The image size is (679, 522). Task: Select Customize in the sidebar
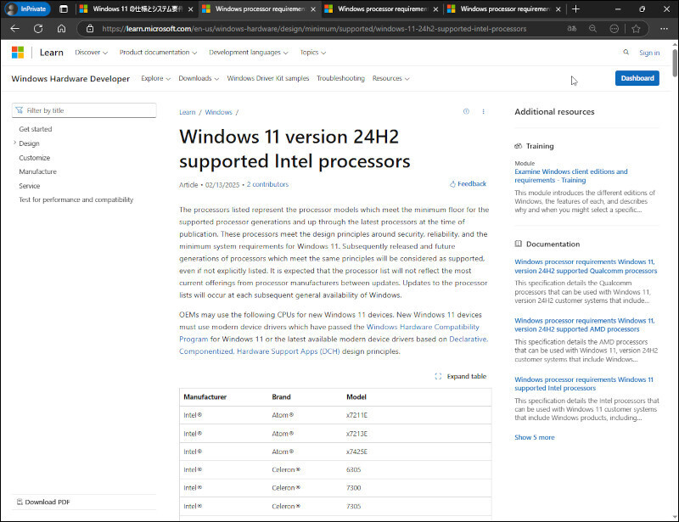[x=35, y=158]
